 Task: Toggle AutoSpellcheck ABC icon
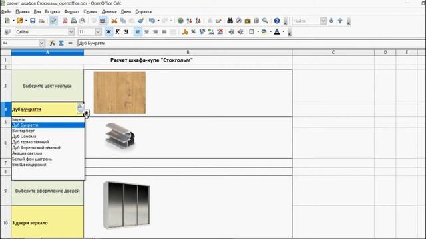coord(103,21)
